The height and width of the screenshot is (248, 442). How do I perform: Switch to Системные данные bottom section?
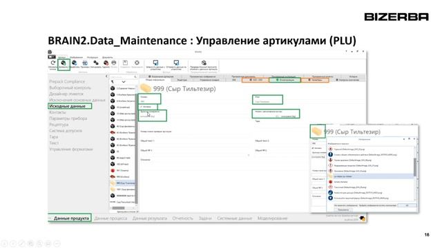[x=235, y=218]
